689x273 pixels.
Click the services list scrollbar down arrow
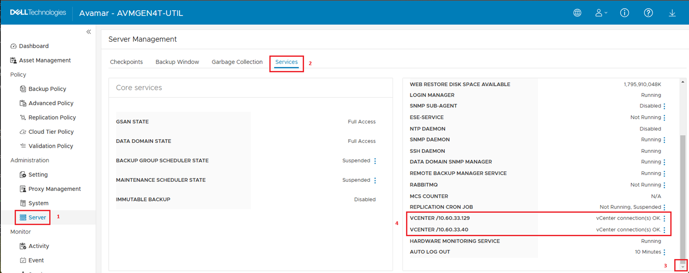click(683, 267)
